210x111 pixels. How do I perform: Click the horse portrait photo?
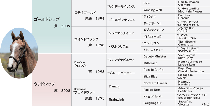19,53
